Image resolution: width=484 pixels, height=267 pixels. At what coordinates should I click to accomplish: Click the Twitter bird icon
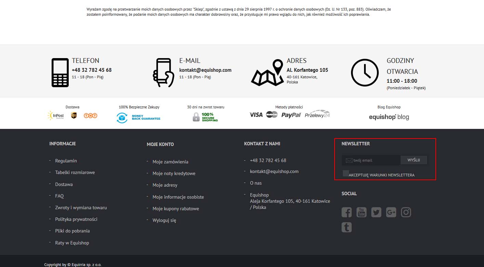376,212
